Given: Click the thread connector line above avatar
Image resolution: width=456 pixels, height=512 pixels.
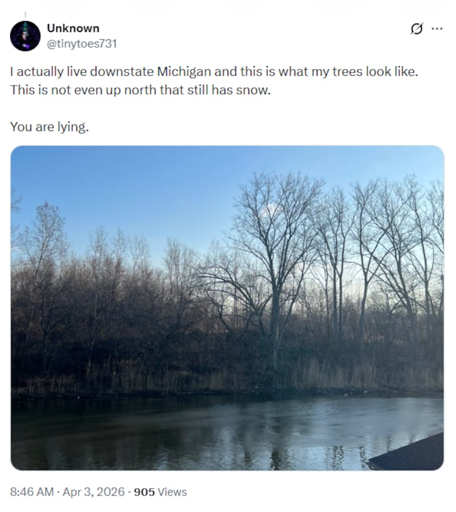Looking at the screenshot, I should point(25,13).
